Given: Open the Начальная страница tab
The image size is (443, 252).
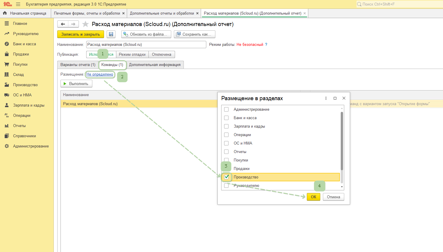Looking at the screenshot, I should click(25, 13).
